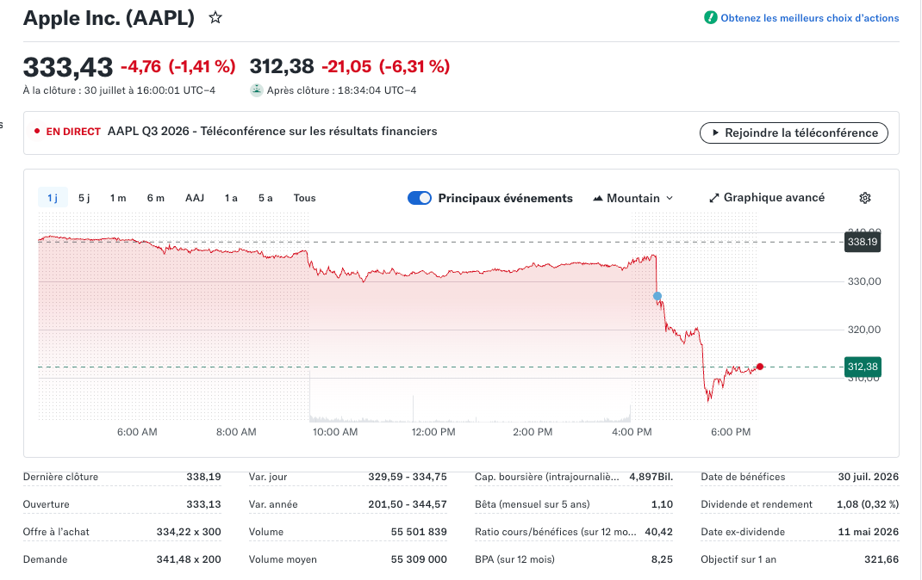Toggle the Principaux événements switch

[x=420, y=198]
